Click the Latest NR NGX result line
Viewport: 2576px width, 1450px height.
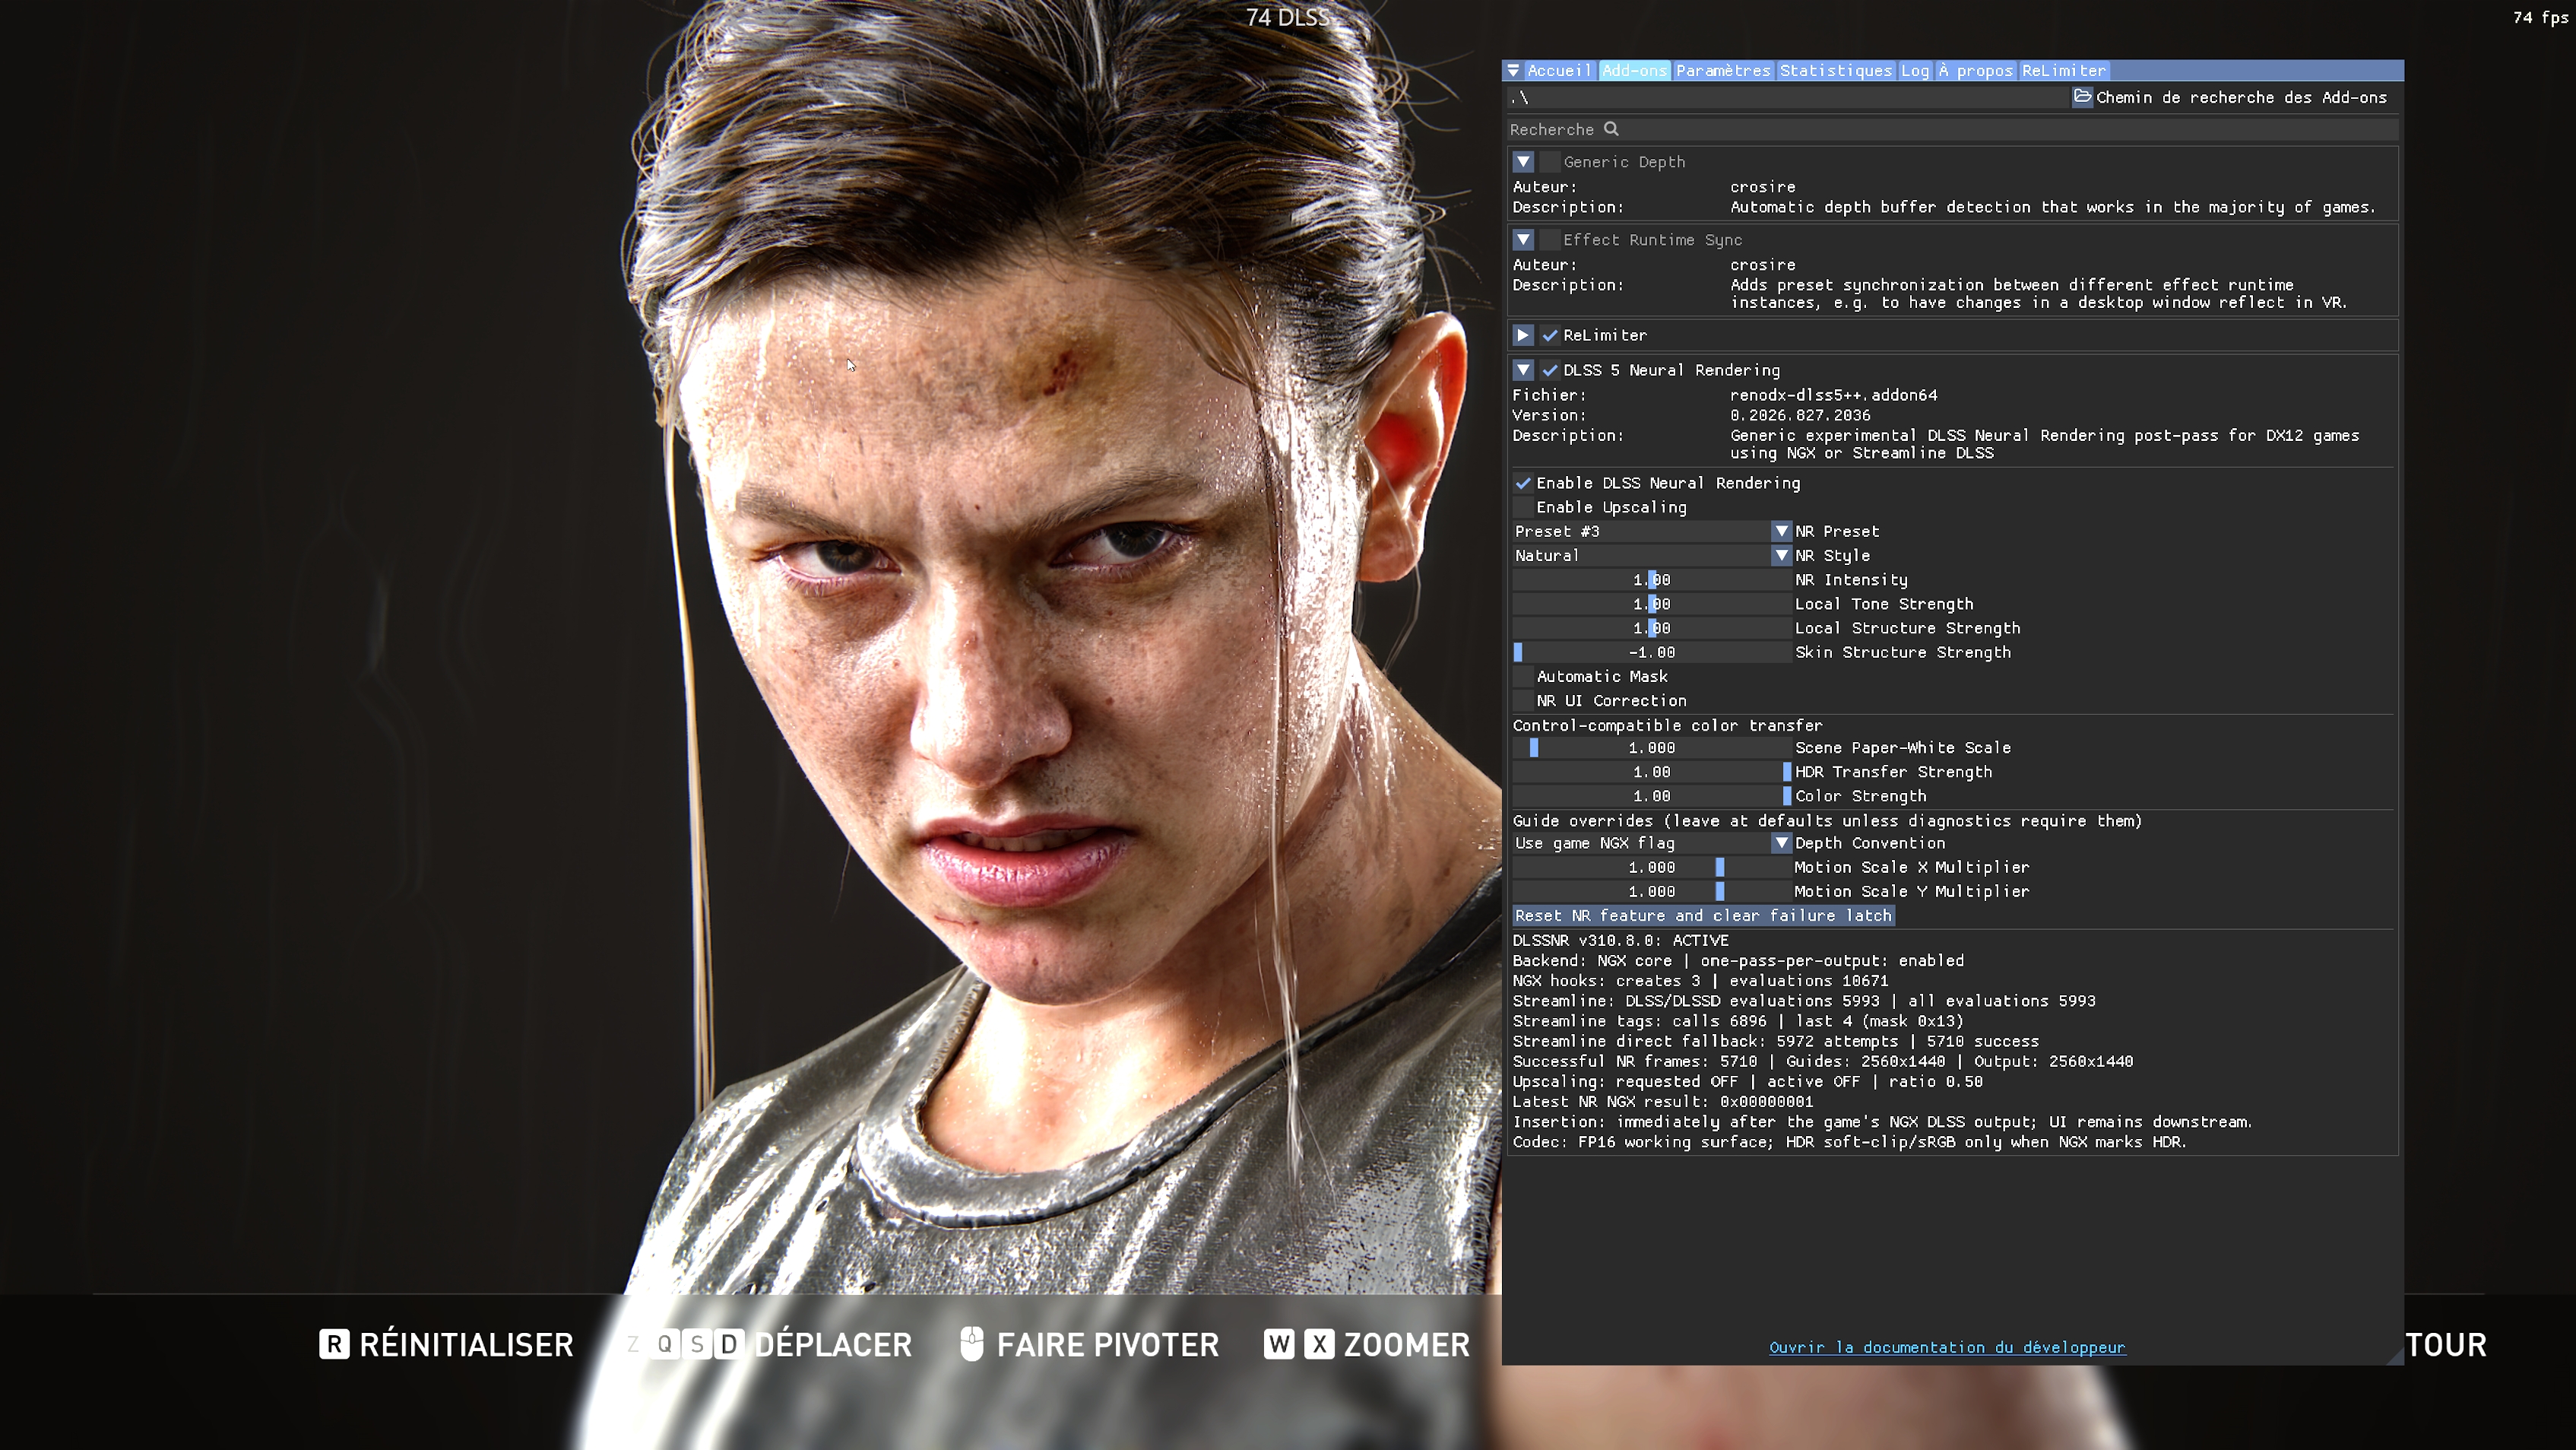pyautogui.click(x=1662, y=1101)
